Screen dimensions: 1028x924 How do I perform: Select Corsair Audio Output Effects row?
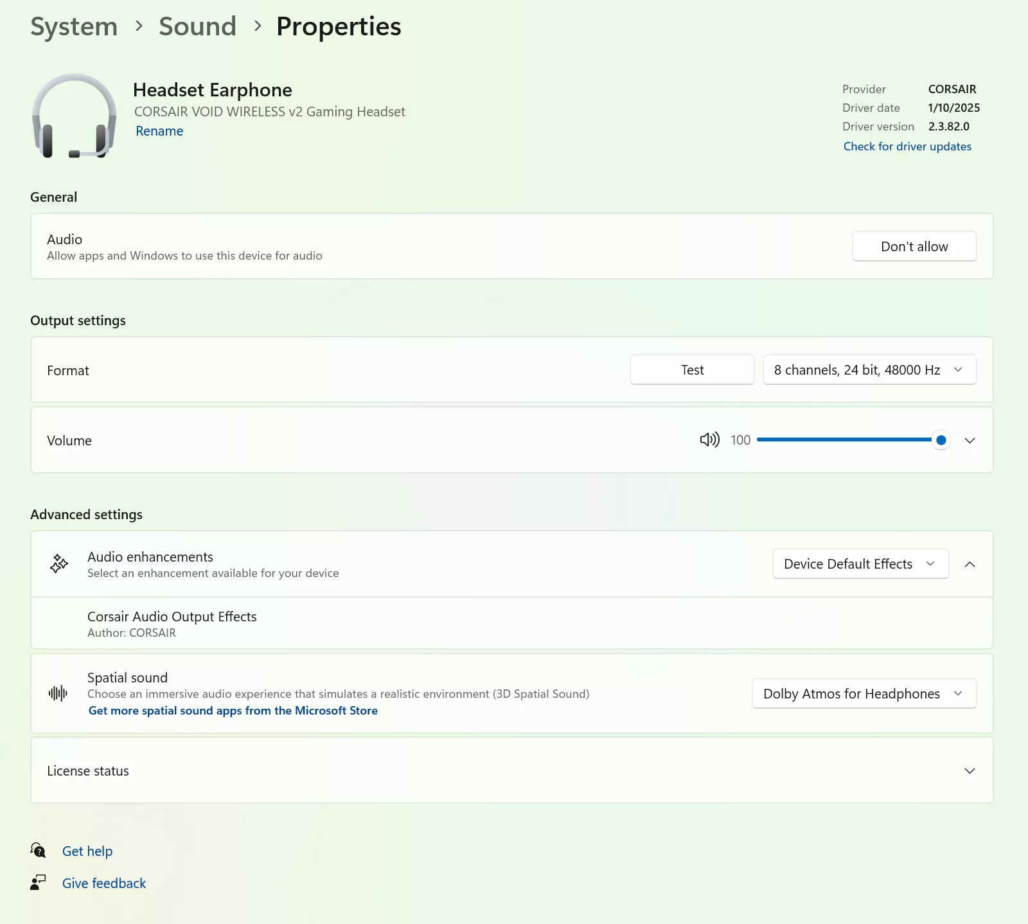pos(512,623)
